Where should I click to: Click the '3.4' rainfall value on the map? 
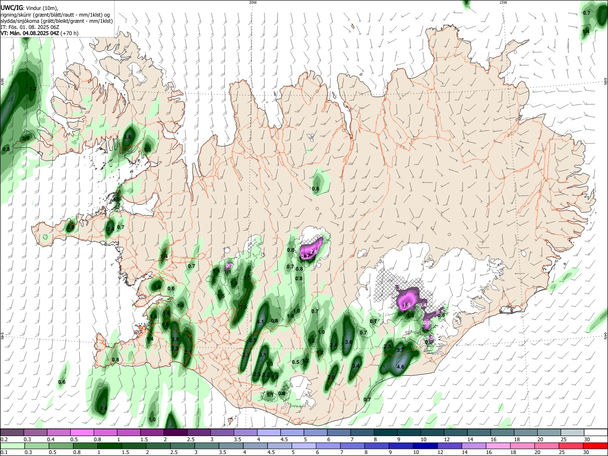point(356,366)
